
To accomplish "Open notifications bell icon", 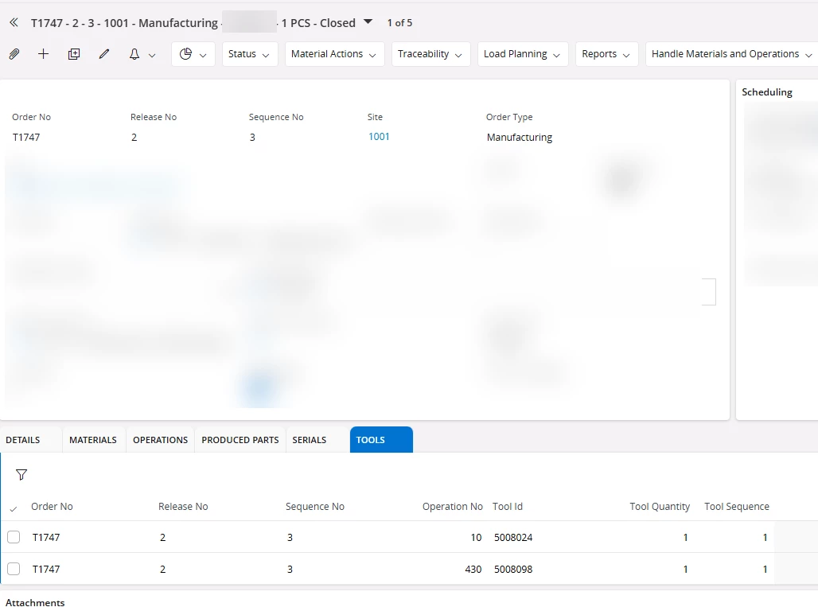I will (x=134, y=54).
